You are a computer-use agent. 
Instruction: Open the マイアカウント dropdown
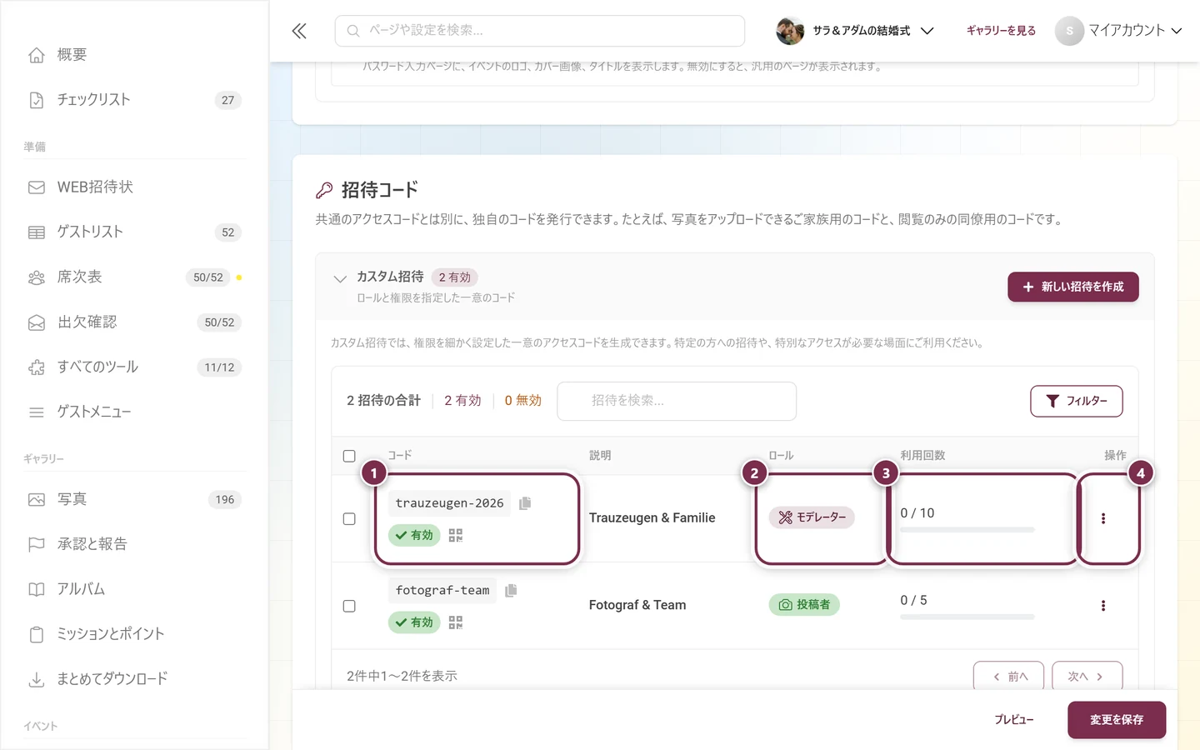click(1118, 31)
